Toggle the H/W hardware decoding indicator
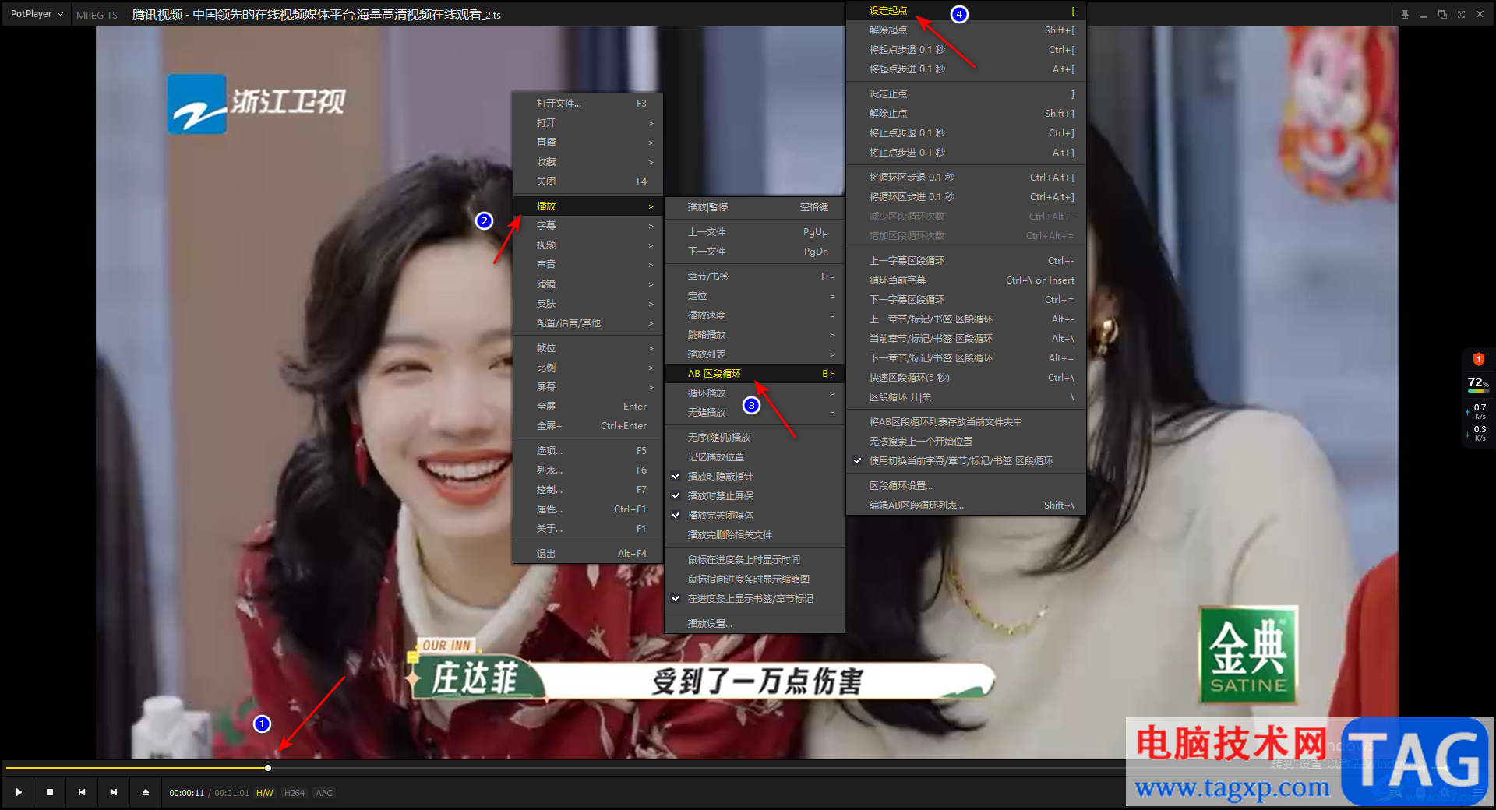The image size is (1496, 810). [265, 793]
